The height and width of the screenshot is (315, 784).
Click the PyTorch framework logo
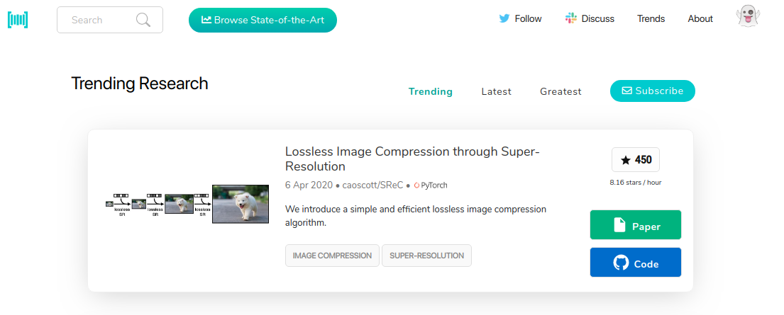pyautogui.click(x=431, y=185)
